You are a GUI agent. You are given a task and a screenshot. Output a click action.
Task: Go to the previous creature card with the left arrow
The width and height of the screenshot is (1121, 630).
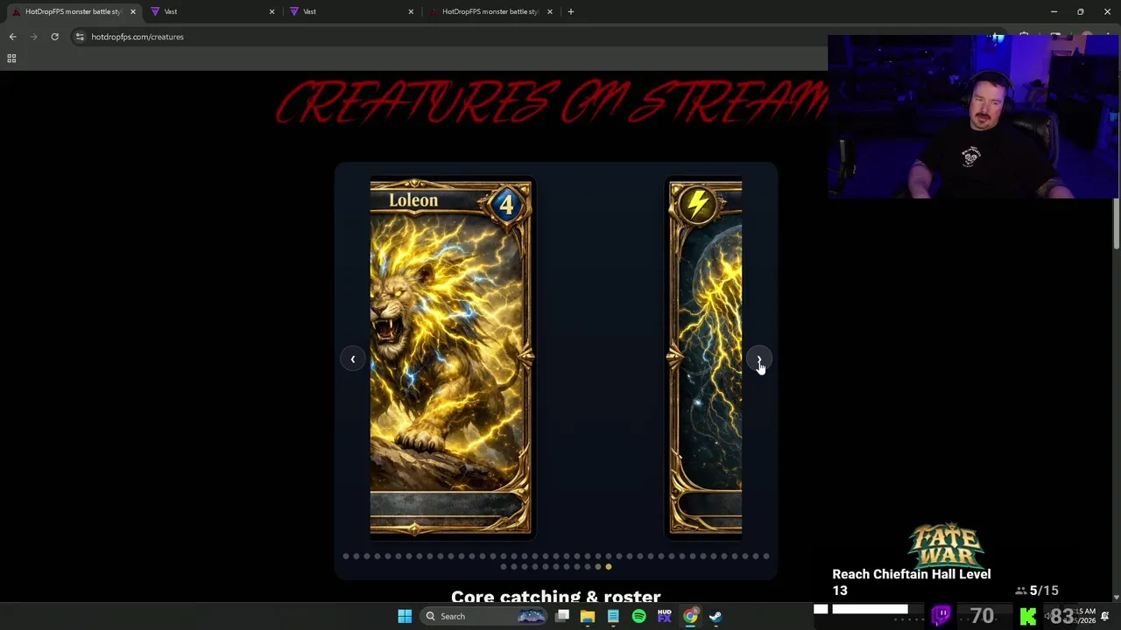point(352,360)
